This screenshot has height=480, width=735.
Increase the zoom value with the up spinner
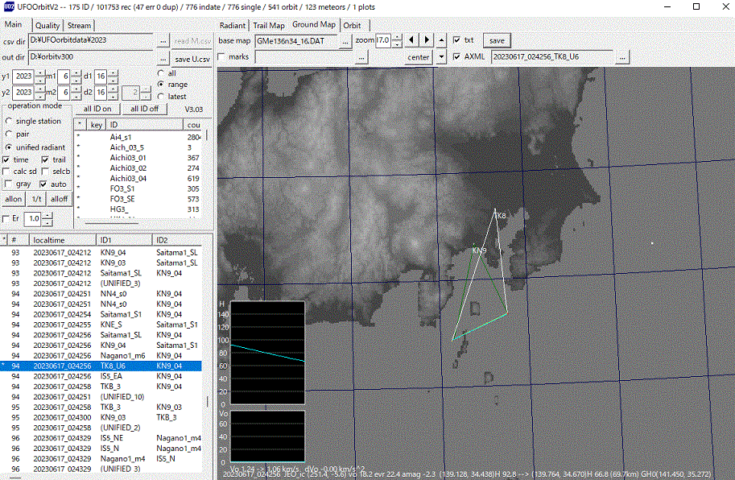[396, 37]
